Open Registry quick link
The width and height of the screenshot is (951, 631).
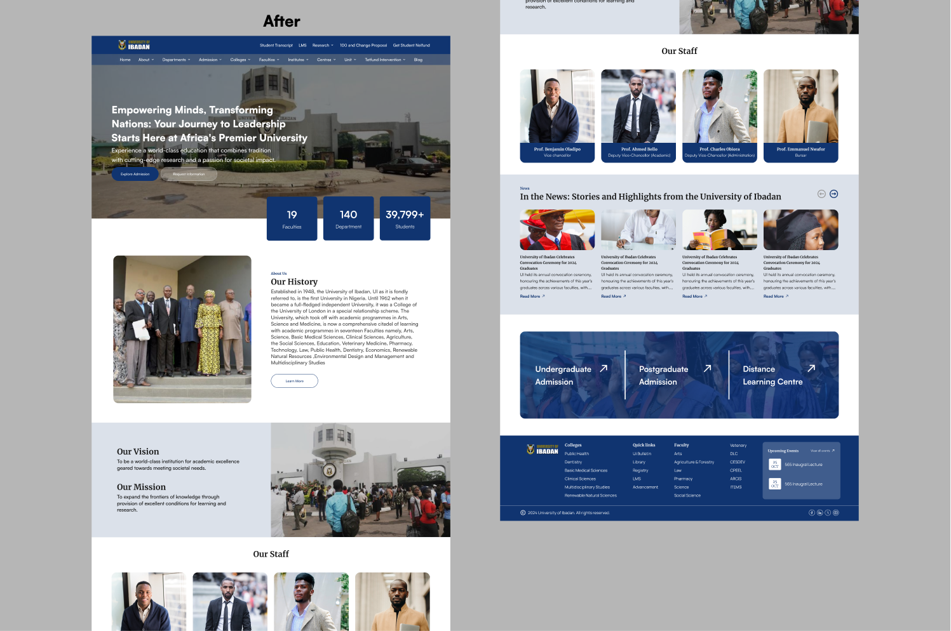(640, 470)
